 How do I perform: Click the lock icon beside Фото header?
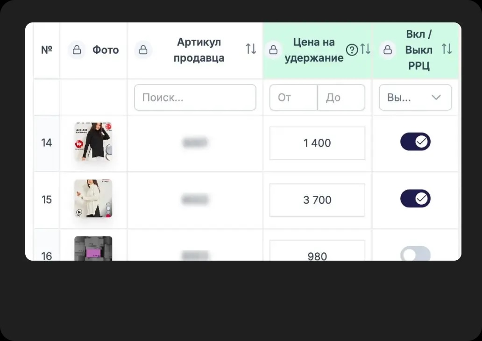[77, 50]
